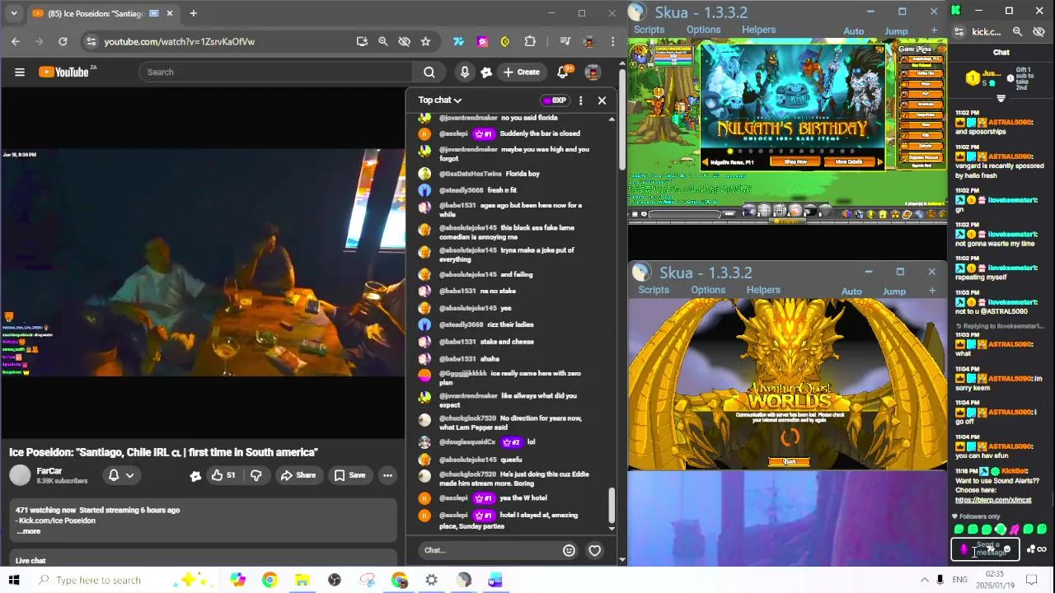Open Scripts menu in bottom Skua window
The height and width of the screenshot is (593, 1055).
[654, 290]
